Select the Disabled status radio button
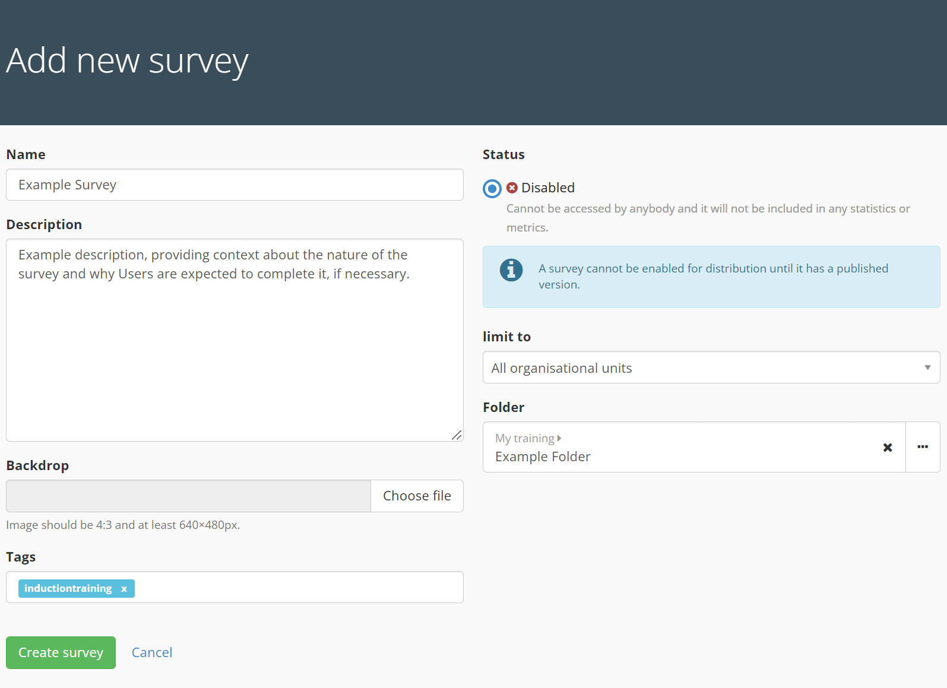Screen dimensions: 947x688 click(x=492, y=189)
